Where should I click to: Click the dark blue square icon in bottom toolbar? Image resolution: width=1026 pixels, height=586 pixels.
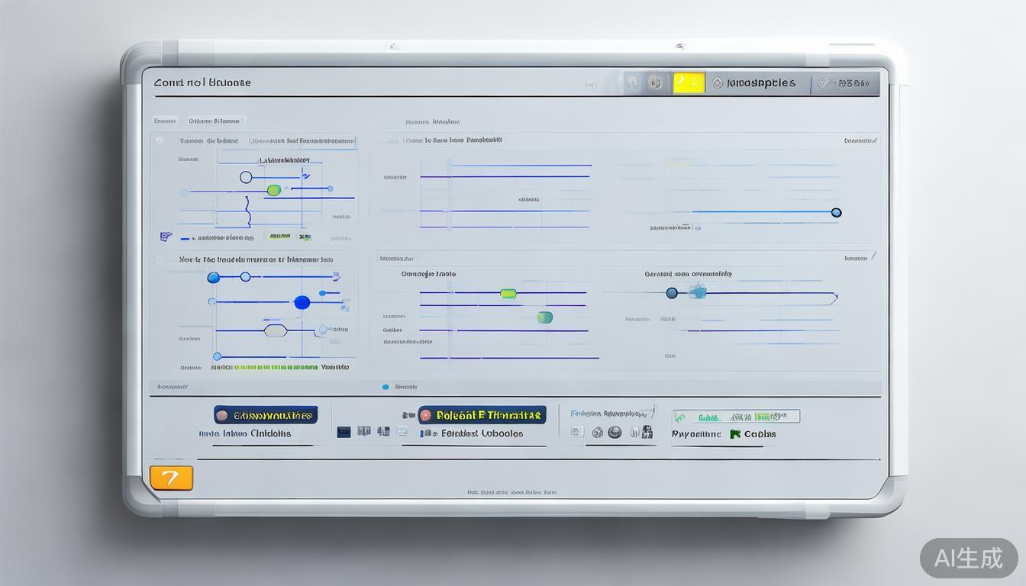pyautogui.click(x=344, y=432)
